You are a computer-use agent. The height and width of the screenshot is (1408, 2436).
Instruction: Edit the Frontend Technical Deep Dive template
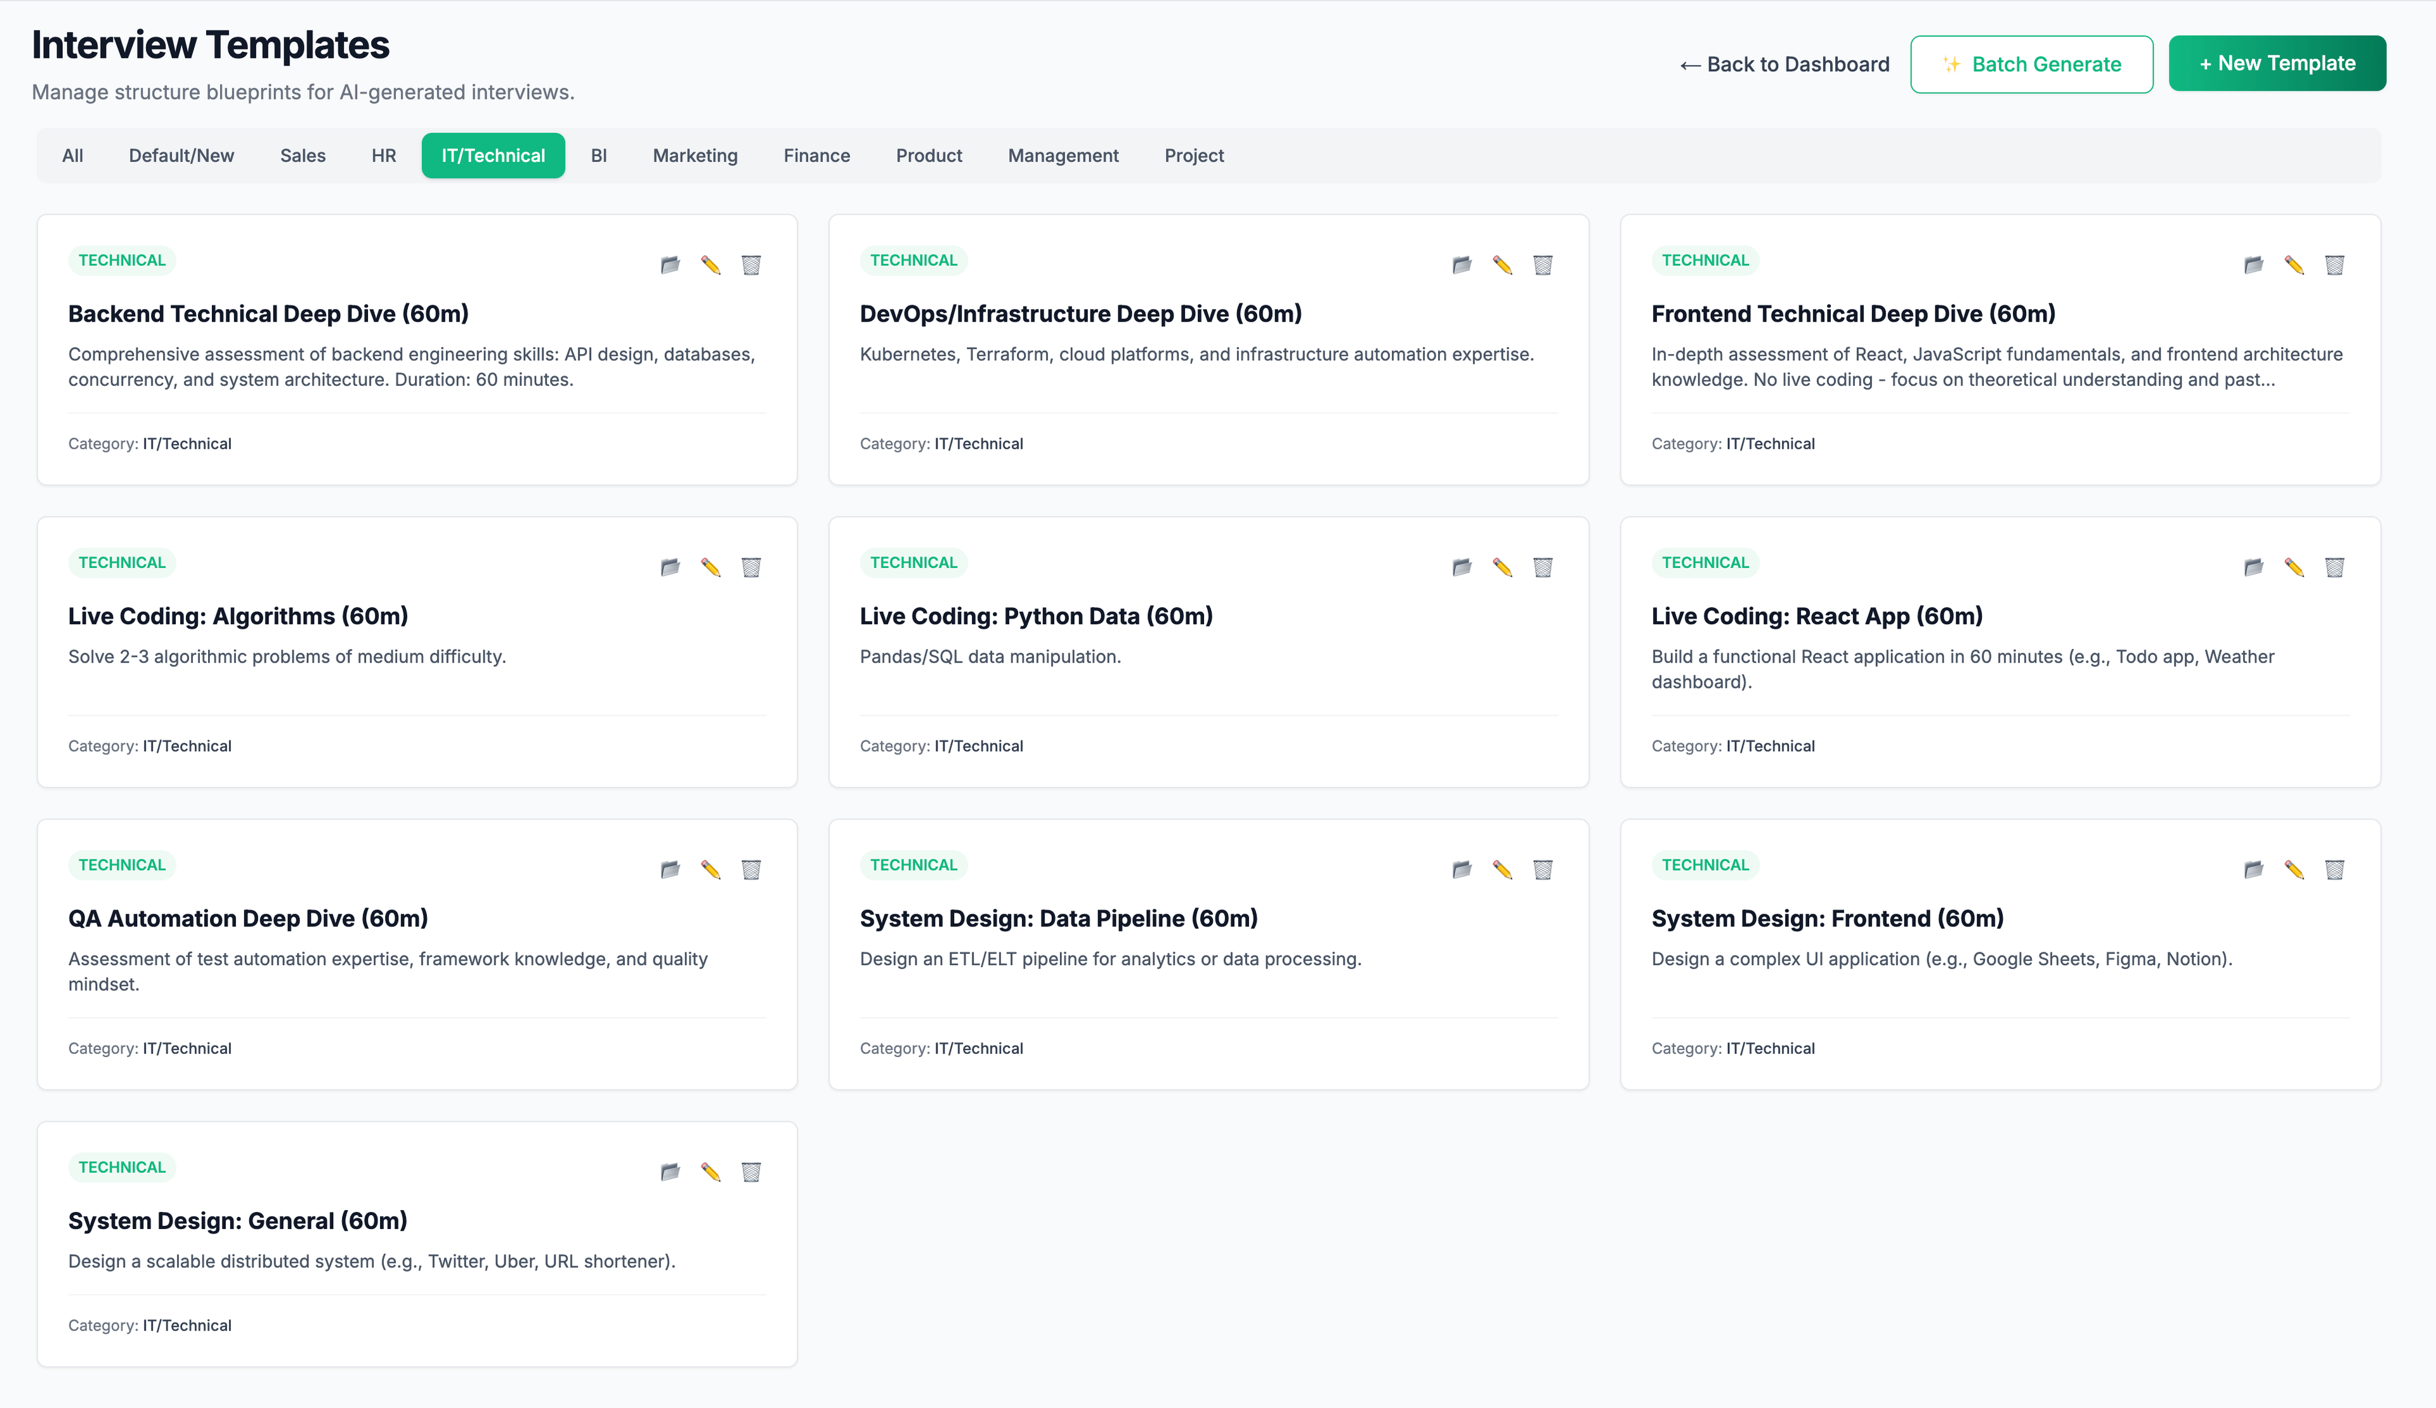(2294, 265)
